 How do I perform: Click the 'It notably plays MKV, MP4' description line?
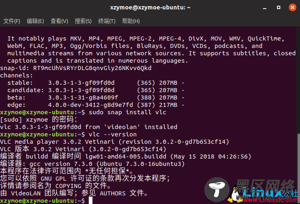pyautogui.click(x=146, y=39)
